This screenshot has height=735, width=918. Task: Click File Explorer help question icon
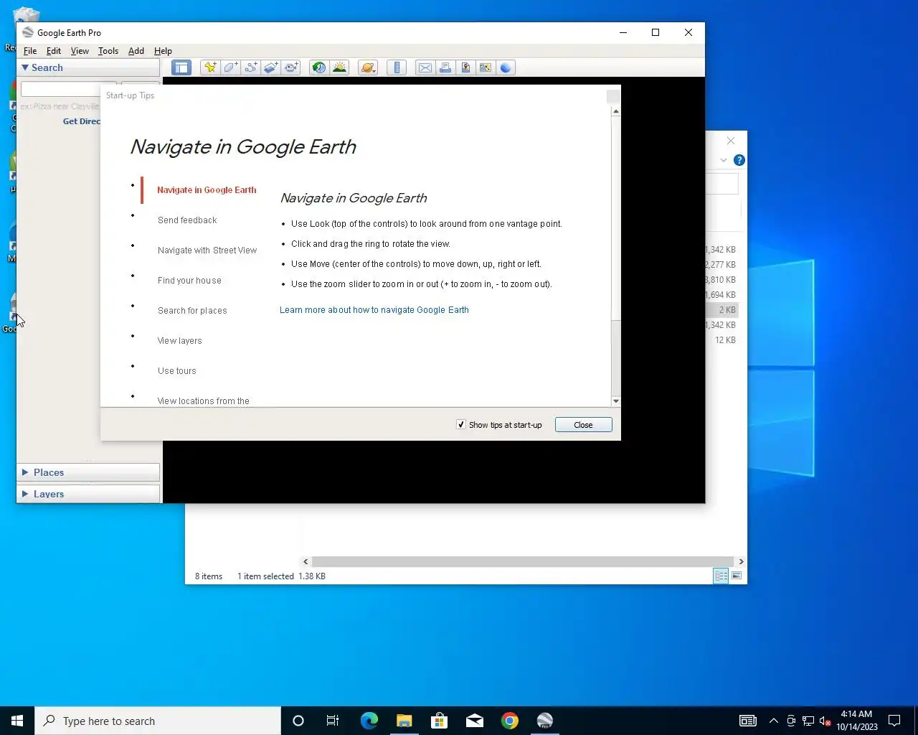click(x=739, y=160)
